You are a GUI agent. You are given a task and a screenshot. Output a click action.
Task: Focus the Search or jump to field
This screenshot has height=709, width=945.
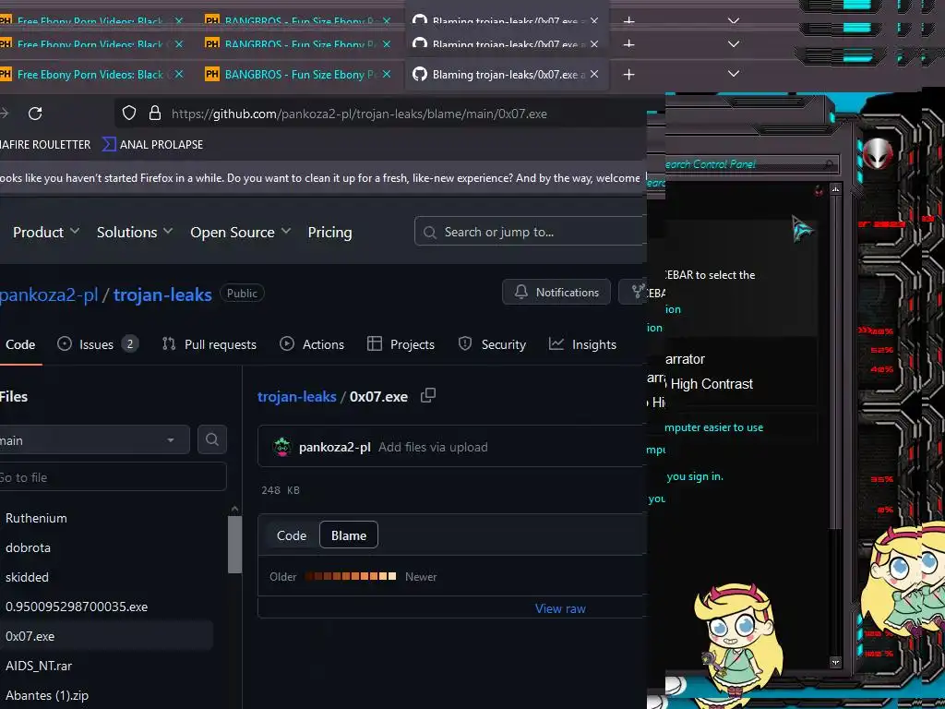531,232
